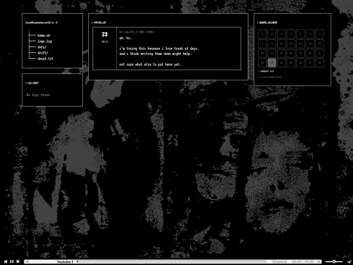Image resolution: width=353 pixels, height=265 pixels.
Task: Click the icon right of the volume slider
Action: pos(349,262)
